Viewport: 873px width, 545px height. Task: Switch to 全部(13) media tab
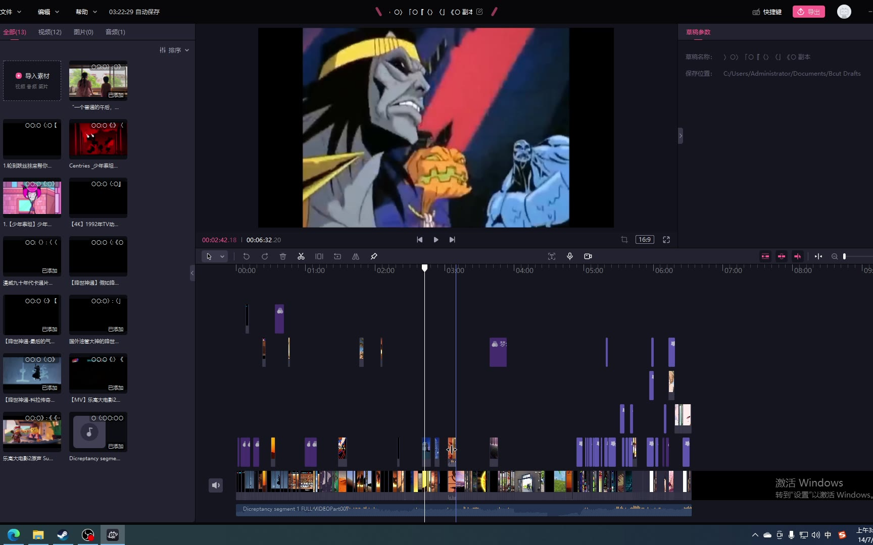pyautogui.click(x=15, y=32)
